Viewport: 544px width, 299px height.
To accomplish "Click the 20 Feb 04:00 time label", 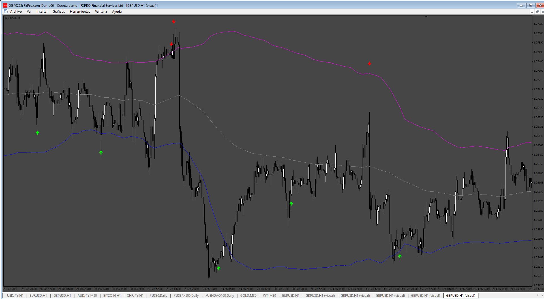I will coord(500,289).
